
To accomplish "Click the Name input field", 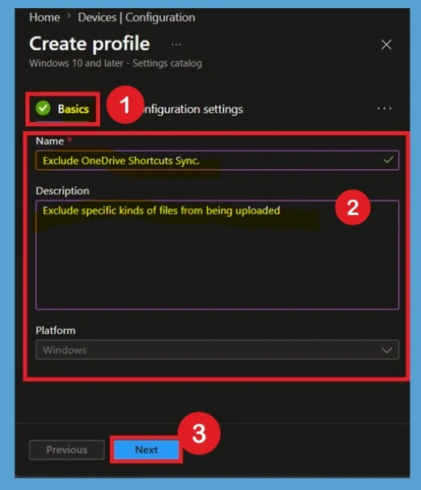I will [217, 160].
